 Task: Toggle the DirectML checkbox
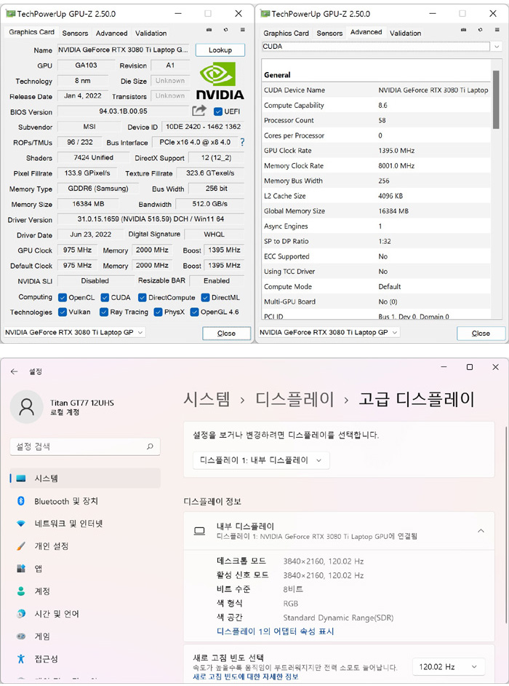coord(205,298)
